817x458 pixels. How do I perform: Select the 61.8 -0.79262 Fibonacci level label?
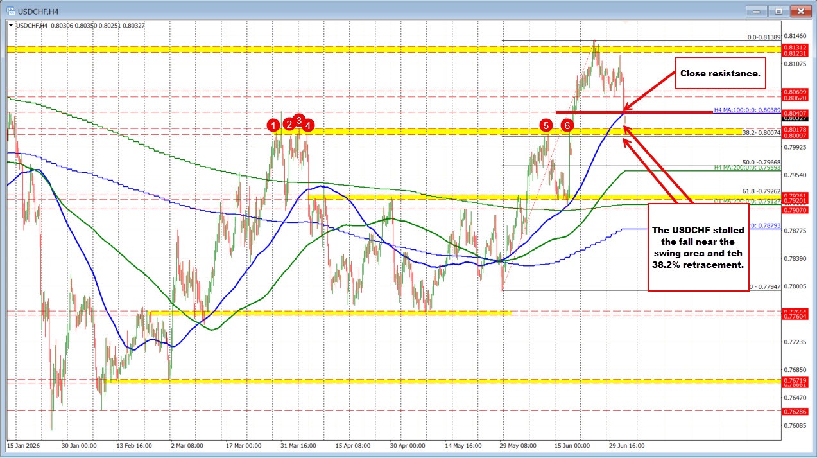(x=761, y=191)
